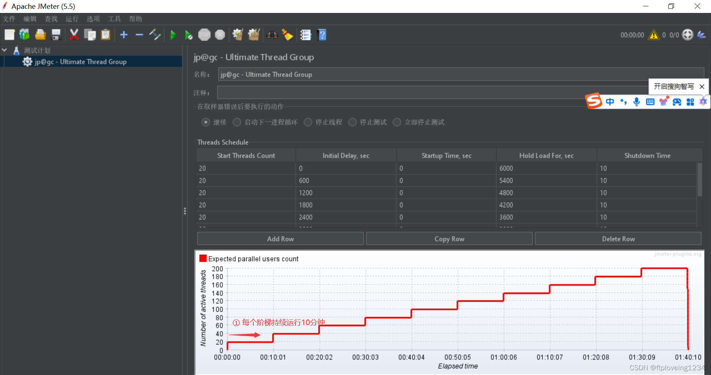
Task: Click the Hold Load For, sec column header
Action: pos(546,155)
